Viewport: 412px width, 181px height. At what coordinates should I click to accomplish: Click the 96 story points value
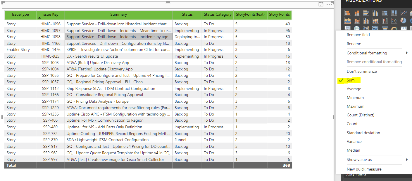point(288,31)
